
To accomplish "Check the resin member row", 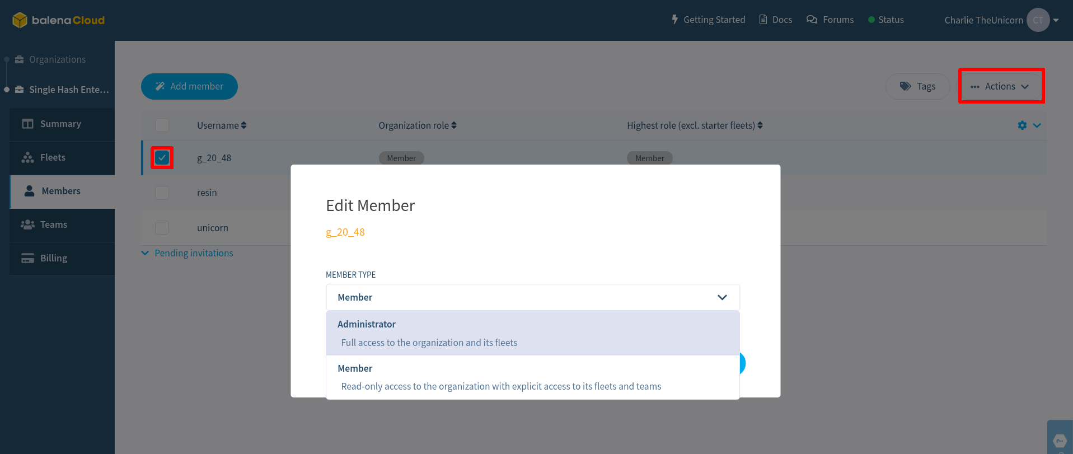I will click(x=162, y=193).
